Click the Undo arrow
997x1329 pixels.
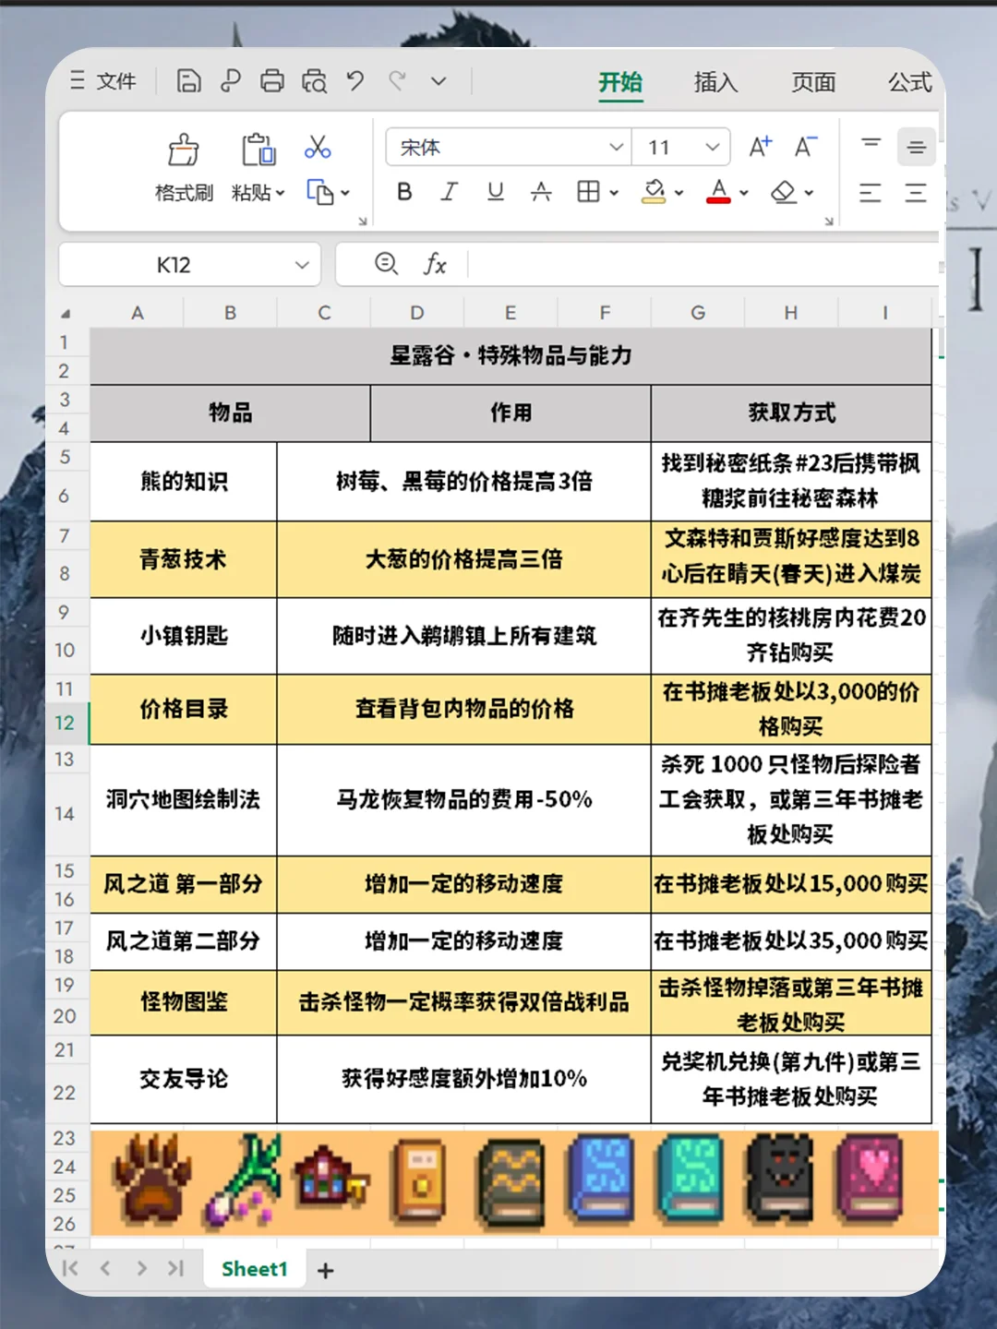355,81
